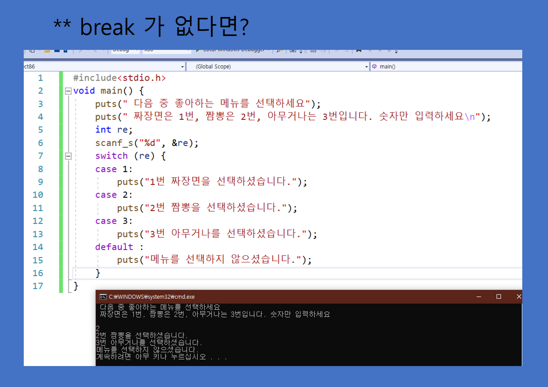Click the puts line for 1번 짜장면
This screenshot has width=548, height=387.
point(212,182)
